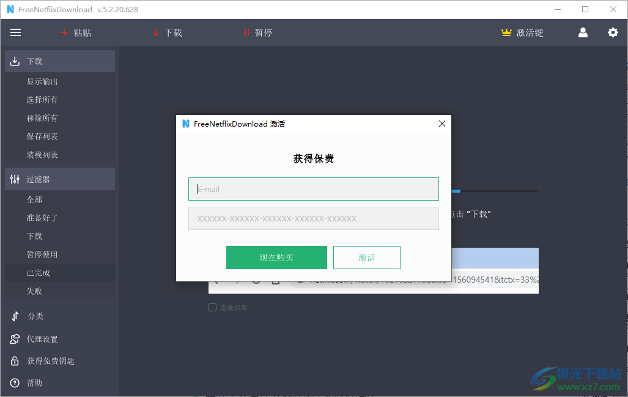Minimize the FreeNetflixDownload window
The image size is (628, 397).
click(557, 9)
